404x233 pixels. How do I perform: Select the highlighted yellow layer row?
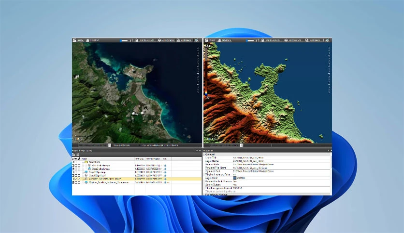[x=137, y=179]
